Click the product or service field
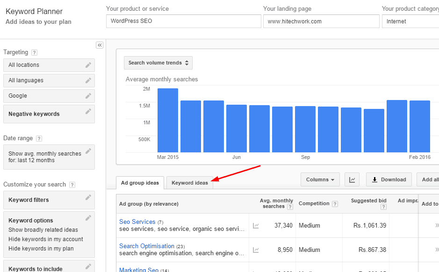439x272 pixels. click(x=184, y=21)
